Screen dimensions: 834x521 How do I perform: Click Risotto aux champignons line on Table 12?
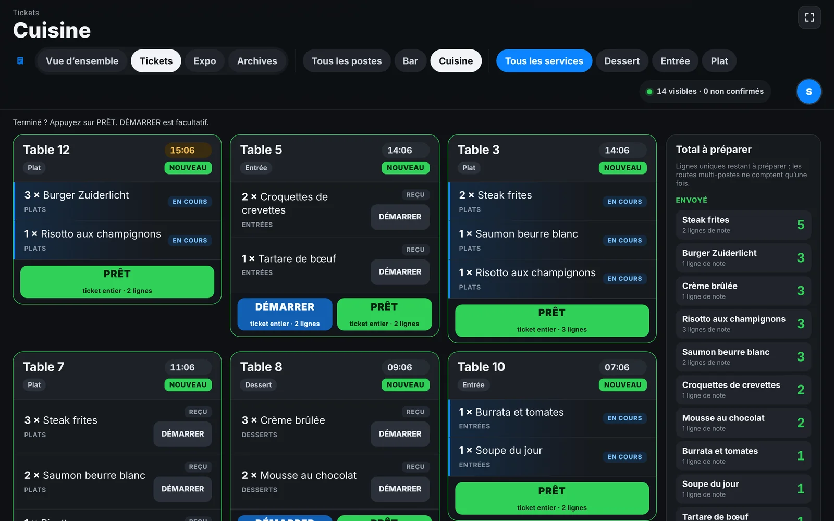click(x=117, y=240)
